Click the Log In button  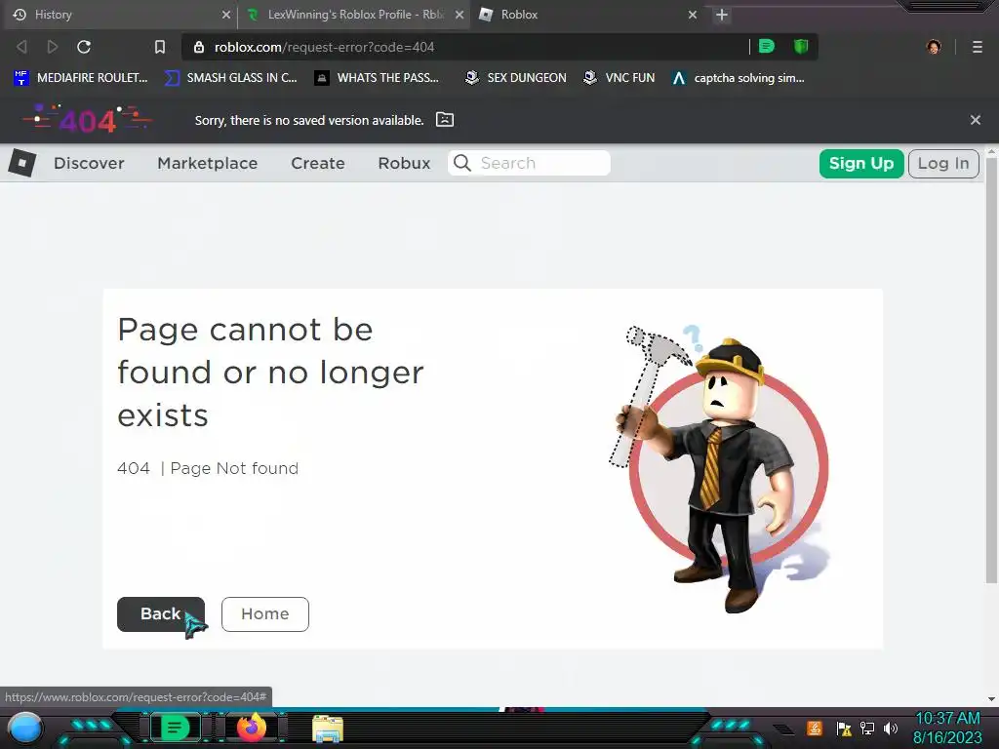943,164
